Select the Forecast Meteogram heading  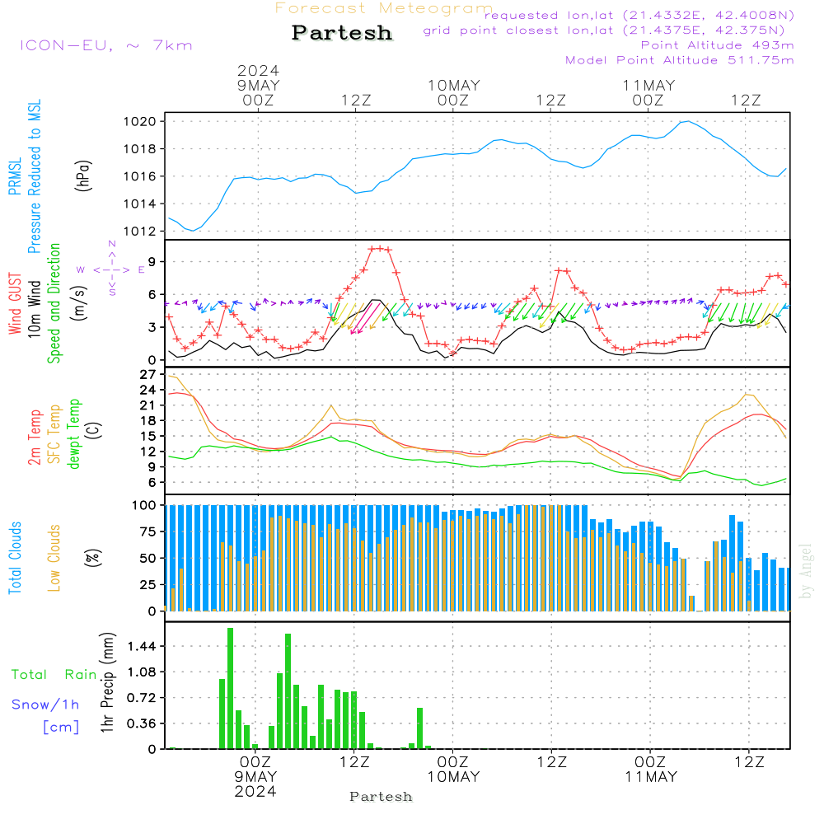pos(383,8)
